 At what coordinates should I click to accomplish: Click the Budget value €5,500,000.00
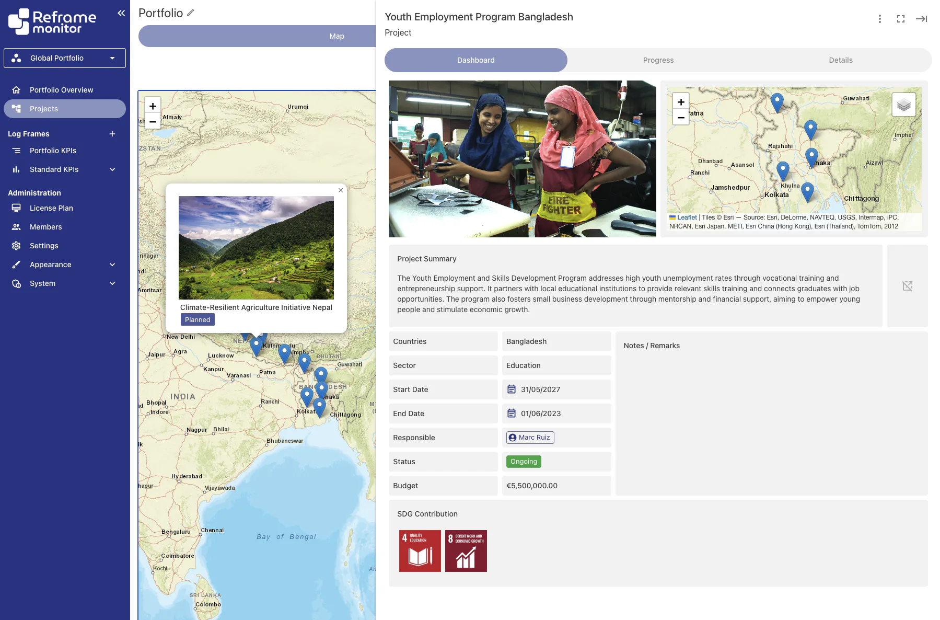point(532,486)
